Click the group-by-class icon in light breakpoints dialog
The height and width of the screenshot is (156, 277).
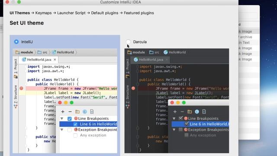pos(85,112)
